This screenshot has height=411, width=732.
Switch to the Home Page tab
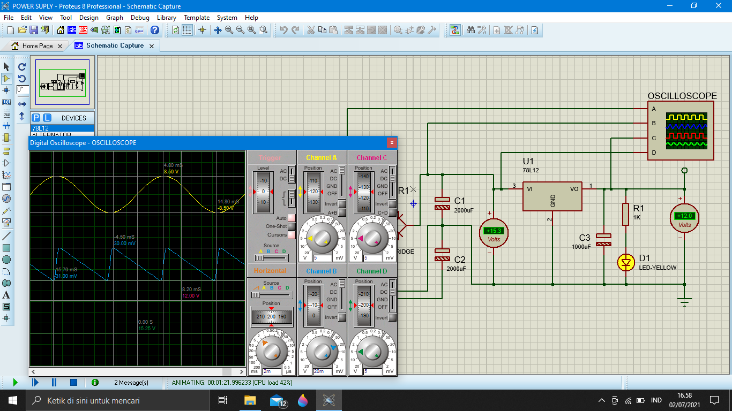37,46
